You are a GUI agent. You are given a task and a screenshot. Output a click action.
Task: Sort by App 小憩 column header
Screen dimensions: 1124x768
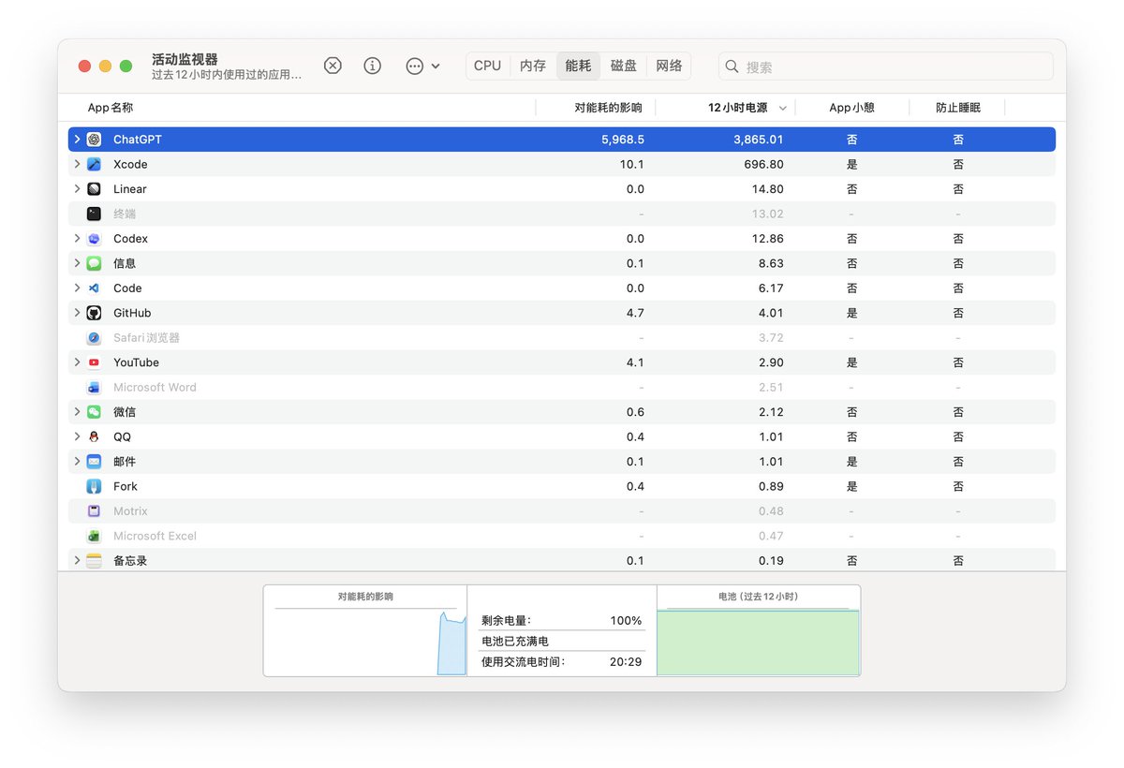pos(851,108)
